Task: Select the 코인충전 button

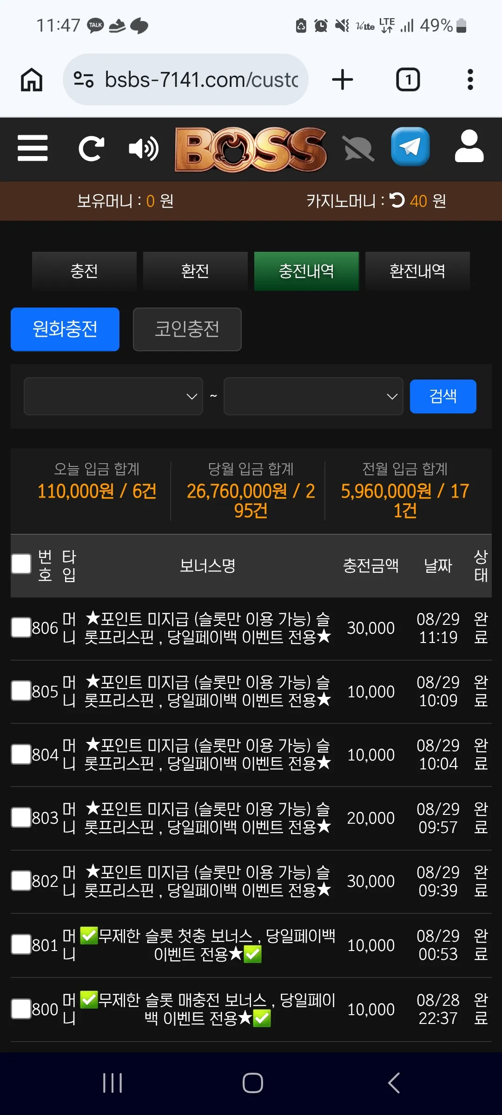Action: tap(187, 329)
